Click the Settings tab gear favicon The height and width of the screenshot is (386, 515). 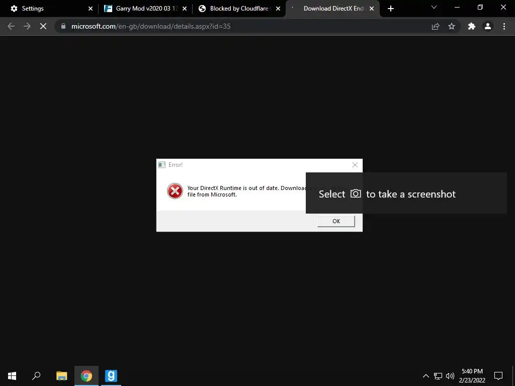pyautogui.click(x=14, y=9)
